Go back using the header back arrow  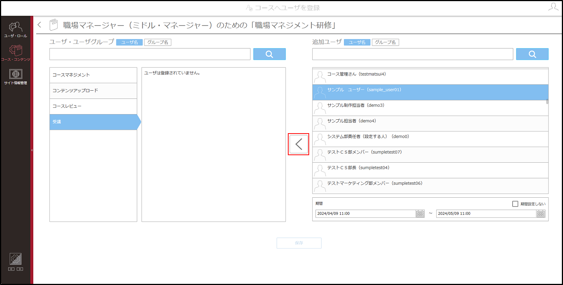(x=40, y=25)
